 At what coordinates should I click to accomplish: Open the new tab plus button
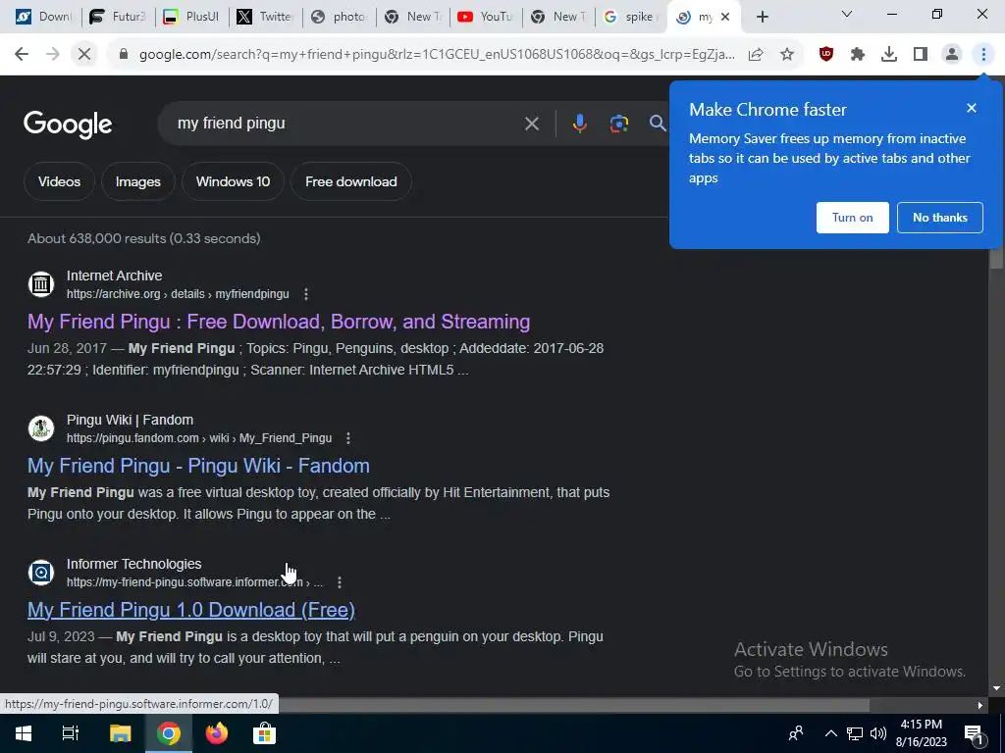[x=762, y=17]
